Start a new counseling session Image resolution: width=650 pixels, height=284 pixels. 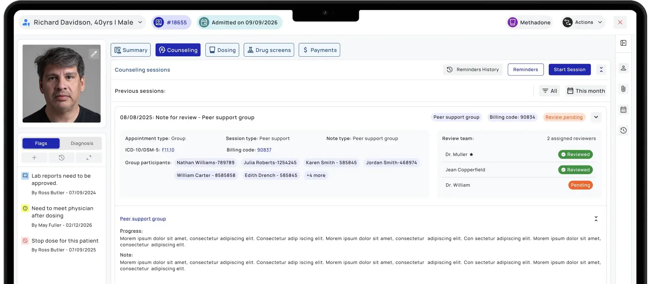tap(570, 70)
